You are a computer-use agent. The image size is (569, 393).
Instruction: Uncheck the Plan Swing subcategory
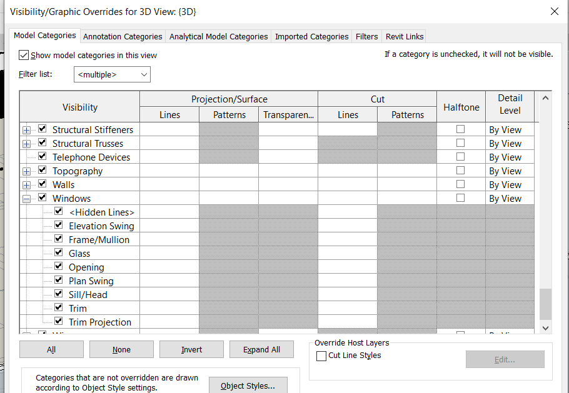click(58, 280)
